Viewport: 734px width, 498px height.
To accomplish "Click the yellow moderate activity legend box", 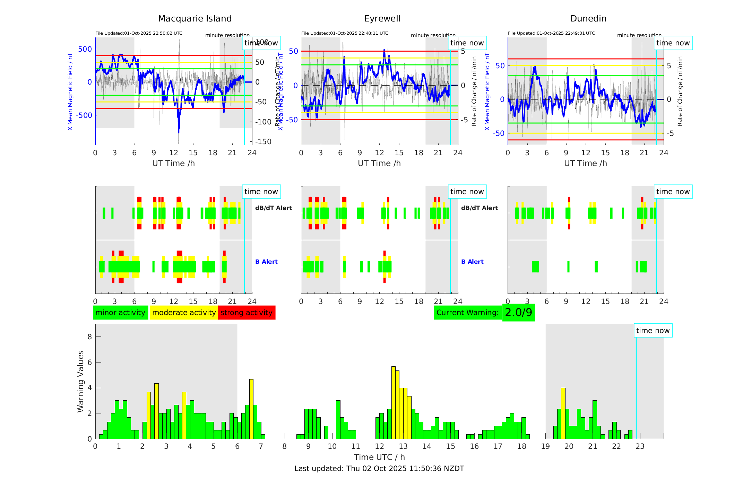I will point(184,313).
